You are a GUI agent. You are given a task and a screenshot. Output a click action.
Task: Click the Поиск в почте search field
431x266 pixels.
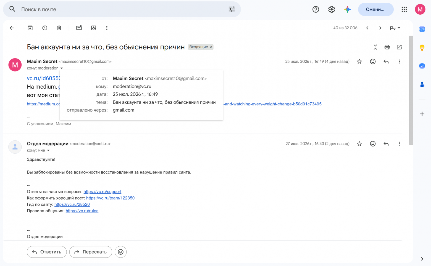122,9
